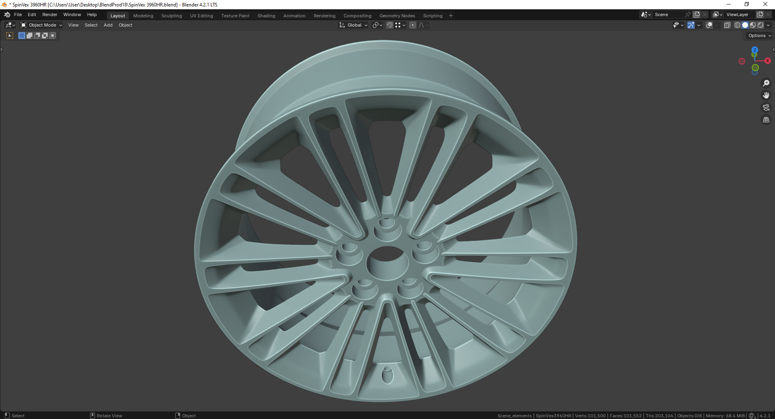The image size is (775, 419).
Task: Browse scenes with scene icon dropdown
Action: pos(646,15)
